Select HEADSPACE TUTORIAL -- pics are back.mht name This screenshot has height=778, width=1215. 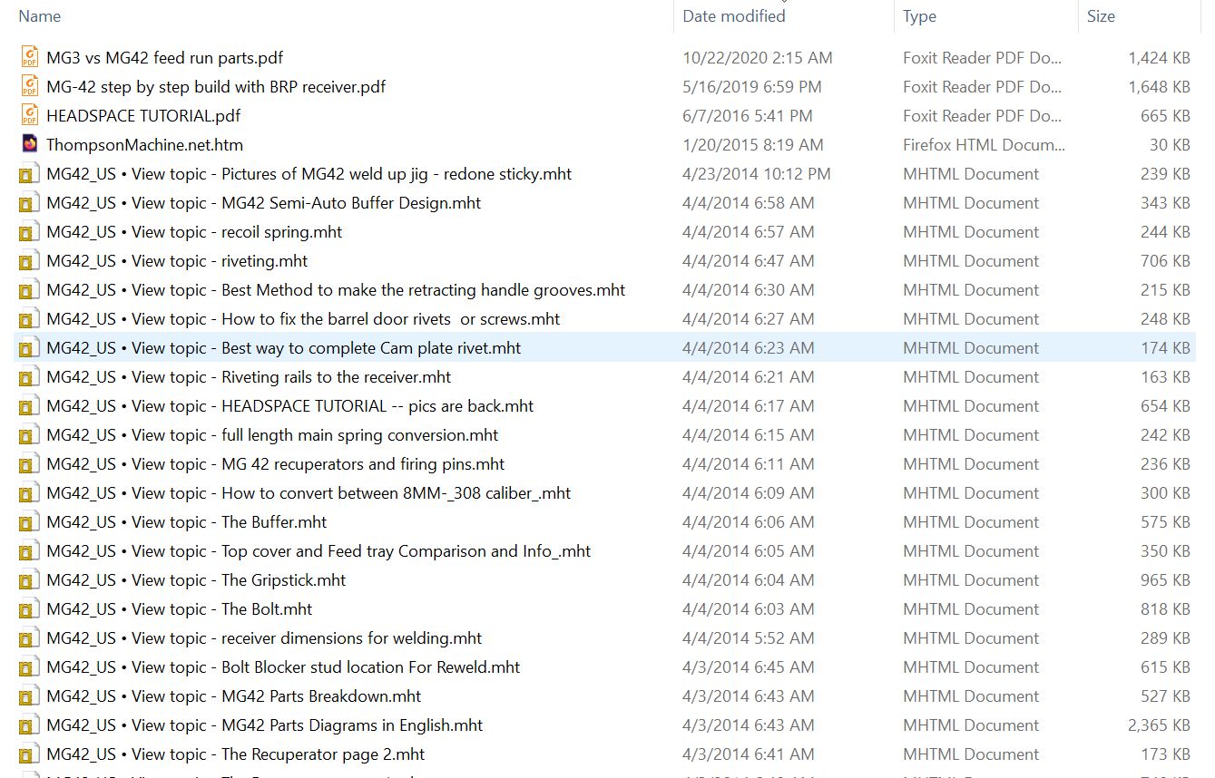(x=290, y=406)
